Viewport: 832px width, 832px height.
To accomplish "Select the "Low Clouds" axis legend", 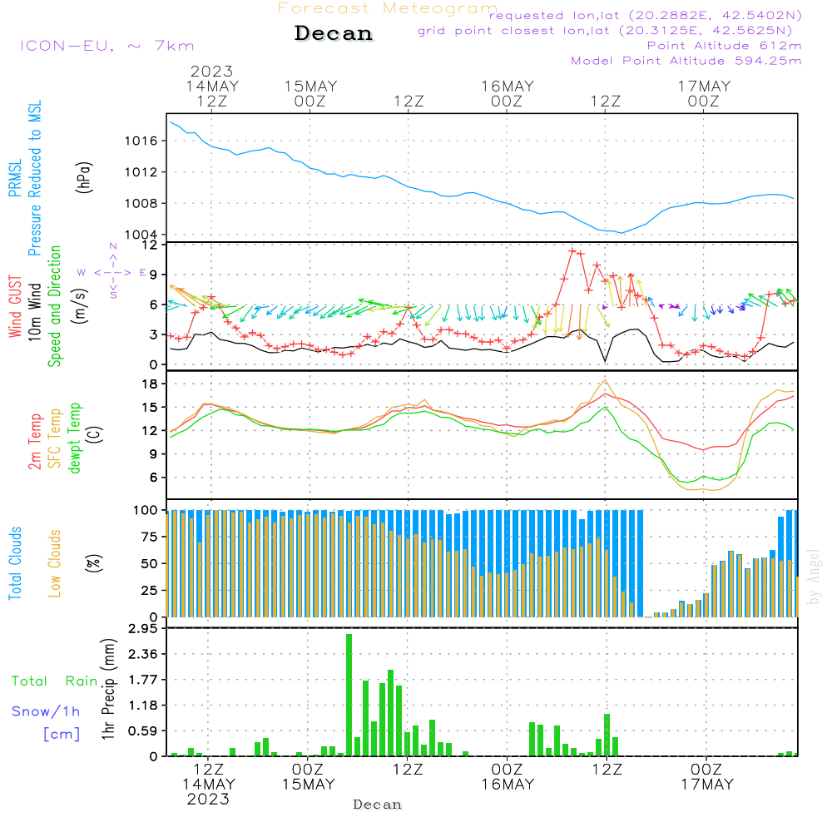I will tap(55, 563).
